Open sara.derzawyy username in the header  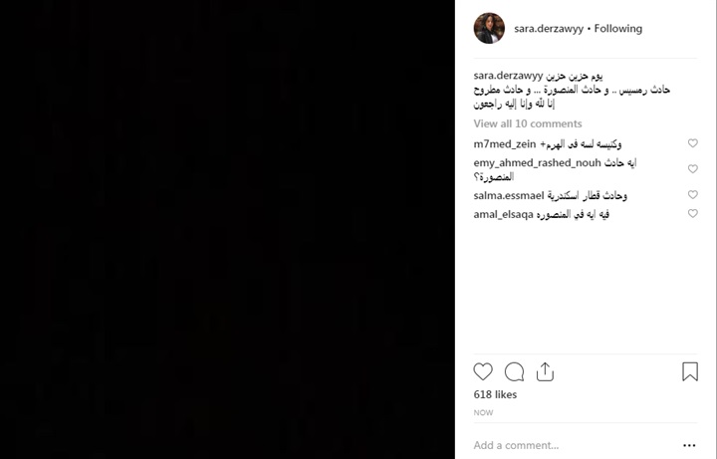tap(549, 29)
